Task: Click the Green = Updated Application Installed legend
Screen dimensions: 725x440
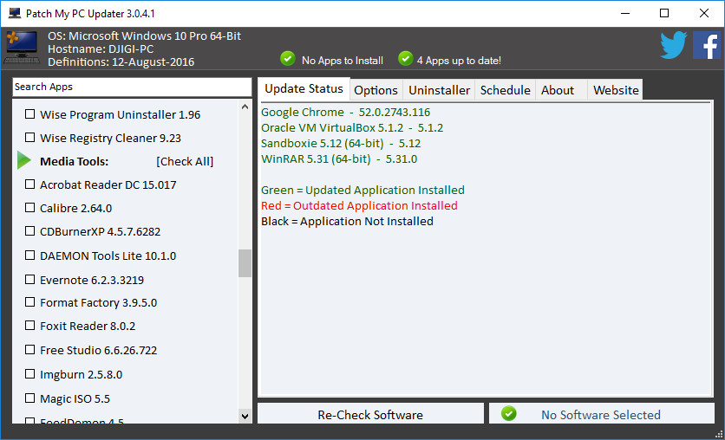Action: (x=362, y=191)
